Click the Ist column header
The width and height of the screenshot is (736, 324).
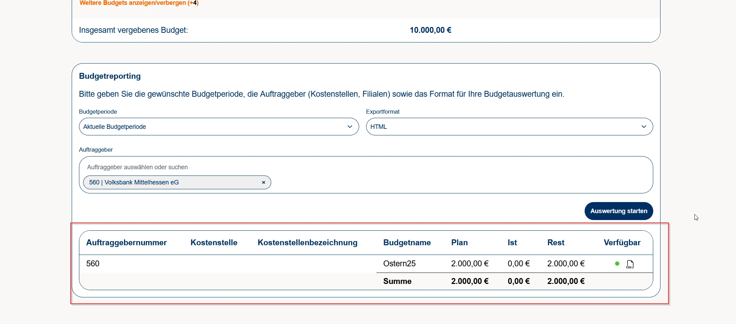(x=512, y=242)
